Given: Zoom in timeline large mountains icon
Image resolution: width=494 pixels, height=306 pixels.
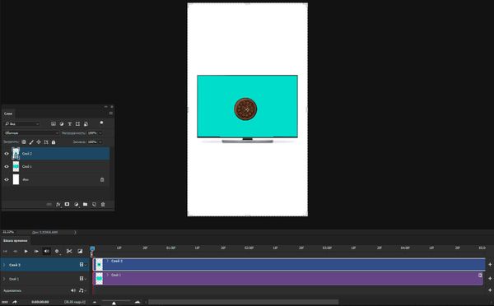Looking at the screenshot, I should (x=137, y=302).
